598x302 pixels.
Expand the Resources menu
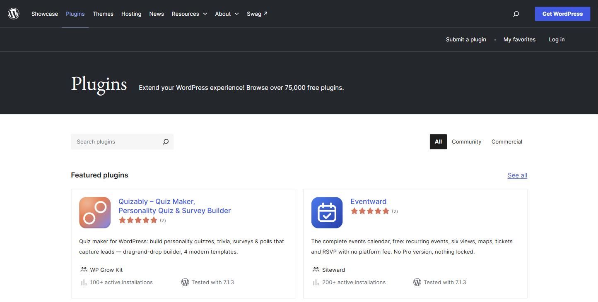(x=189, y=14)
